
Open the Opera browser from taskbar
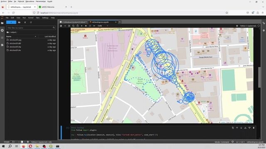(x=30, y=146)
